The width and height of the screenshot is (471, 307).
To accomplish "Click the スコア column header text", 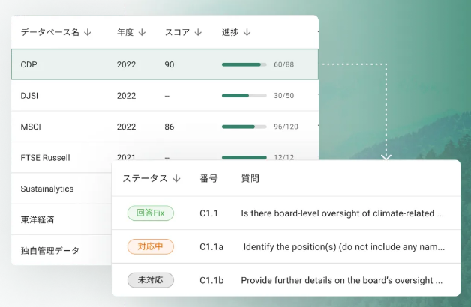I will coord(177,32).
